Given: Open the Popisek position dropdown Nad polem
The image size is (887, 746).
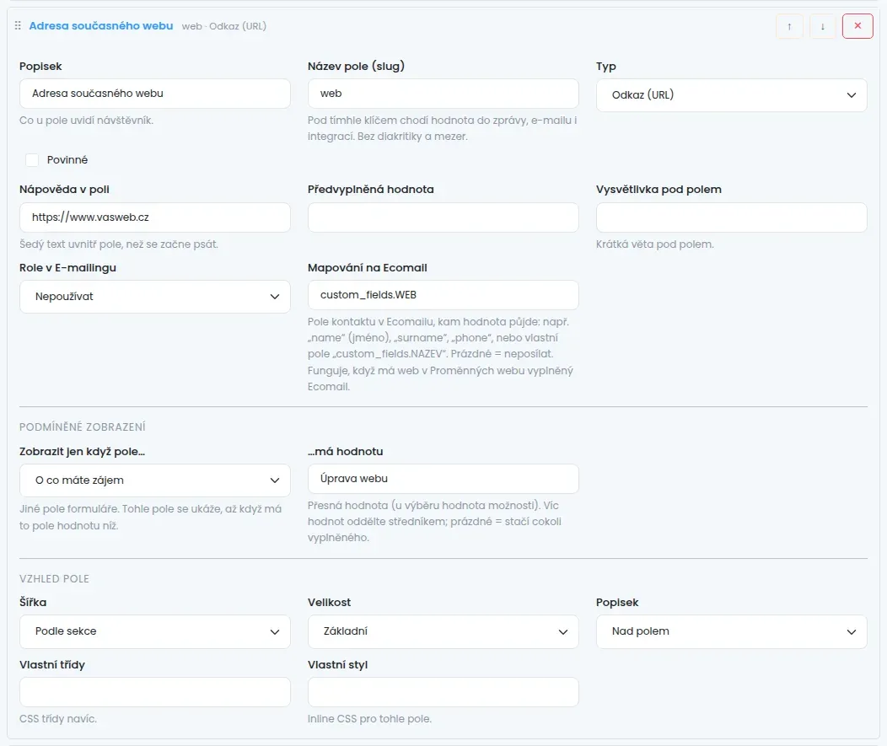Looking at the screenshot, I should click(x=731, y=631).
